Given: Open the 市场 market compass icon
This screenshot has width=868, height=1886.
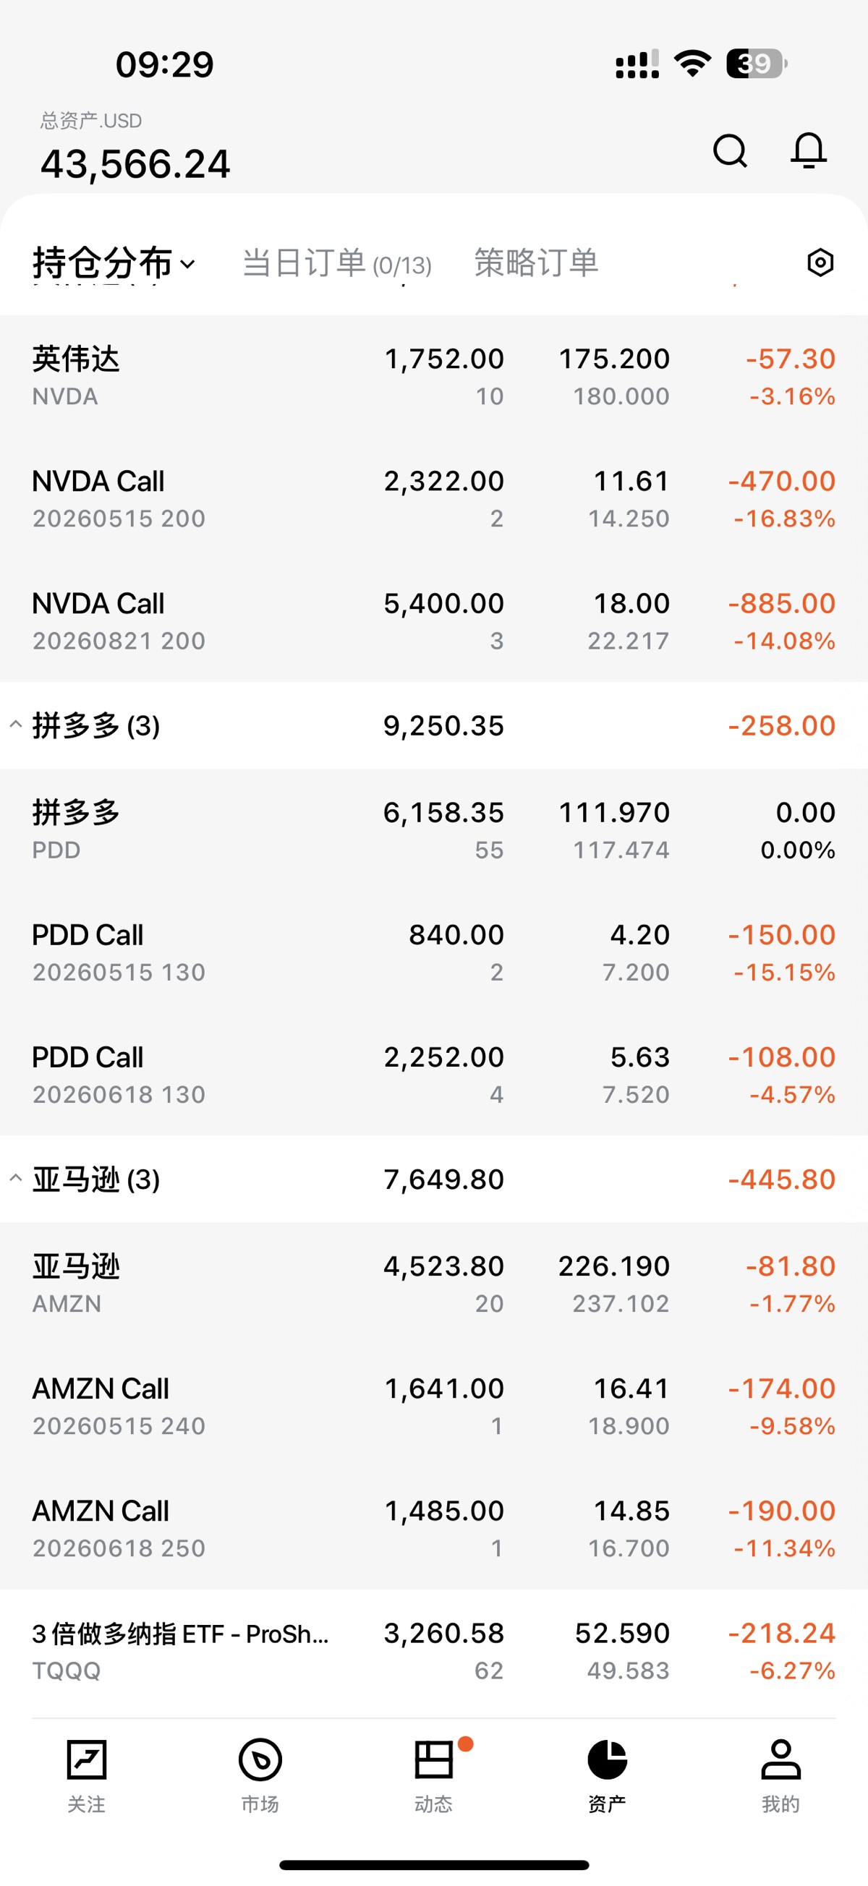Looking at the screenshot, I should pyautogui.click(x=260, y=1760).
